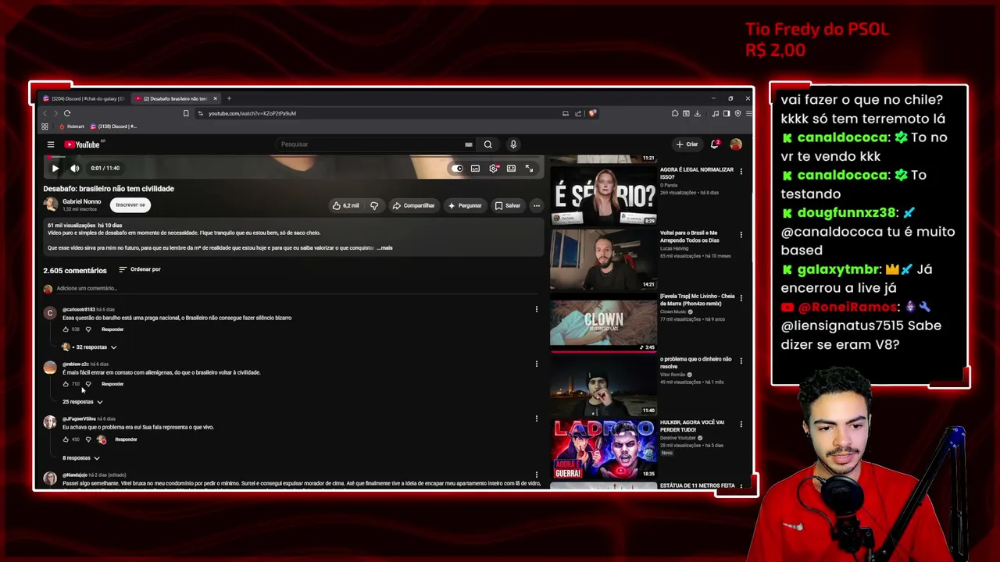
Task: Open the Brave Shields lion icon
Action: (x=593, y=113)
